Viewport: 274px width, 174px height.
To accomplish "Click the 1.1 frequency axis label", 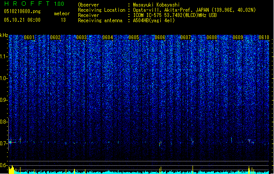I will (3, 57).
